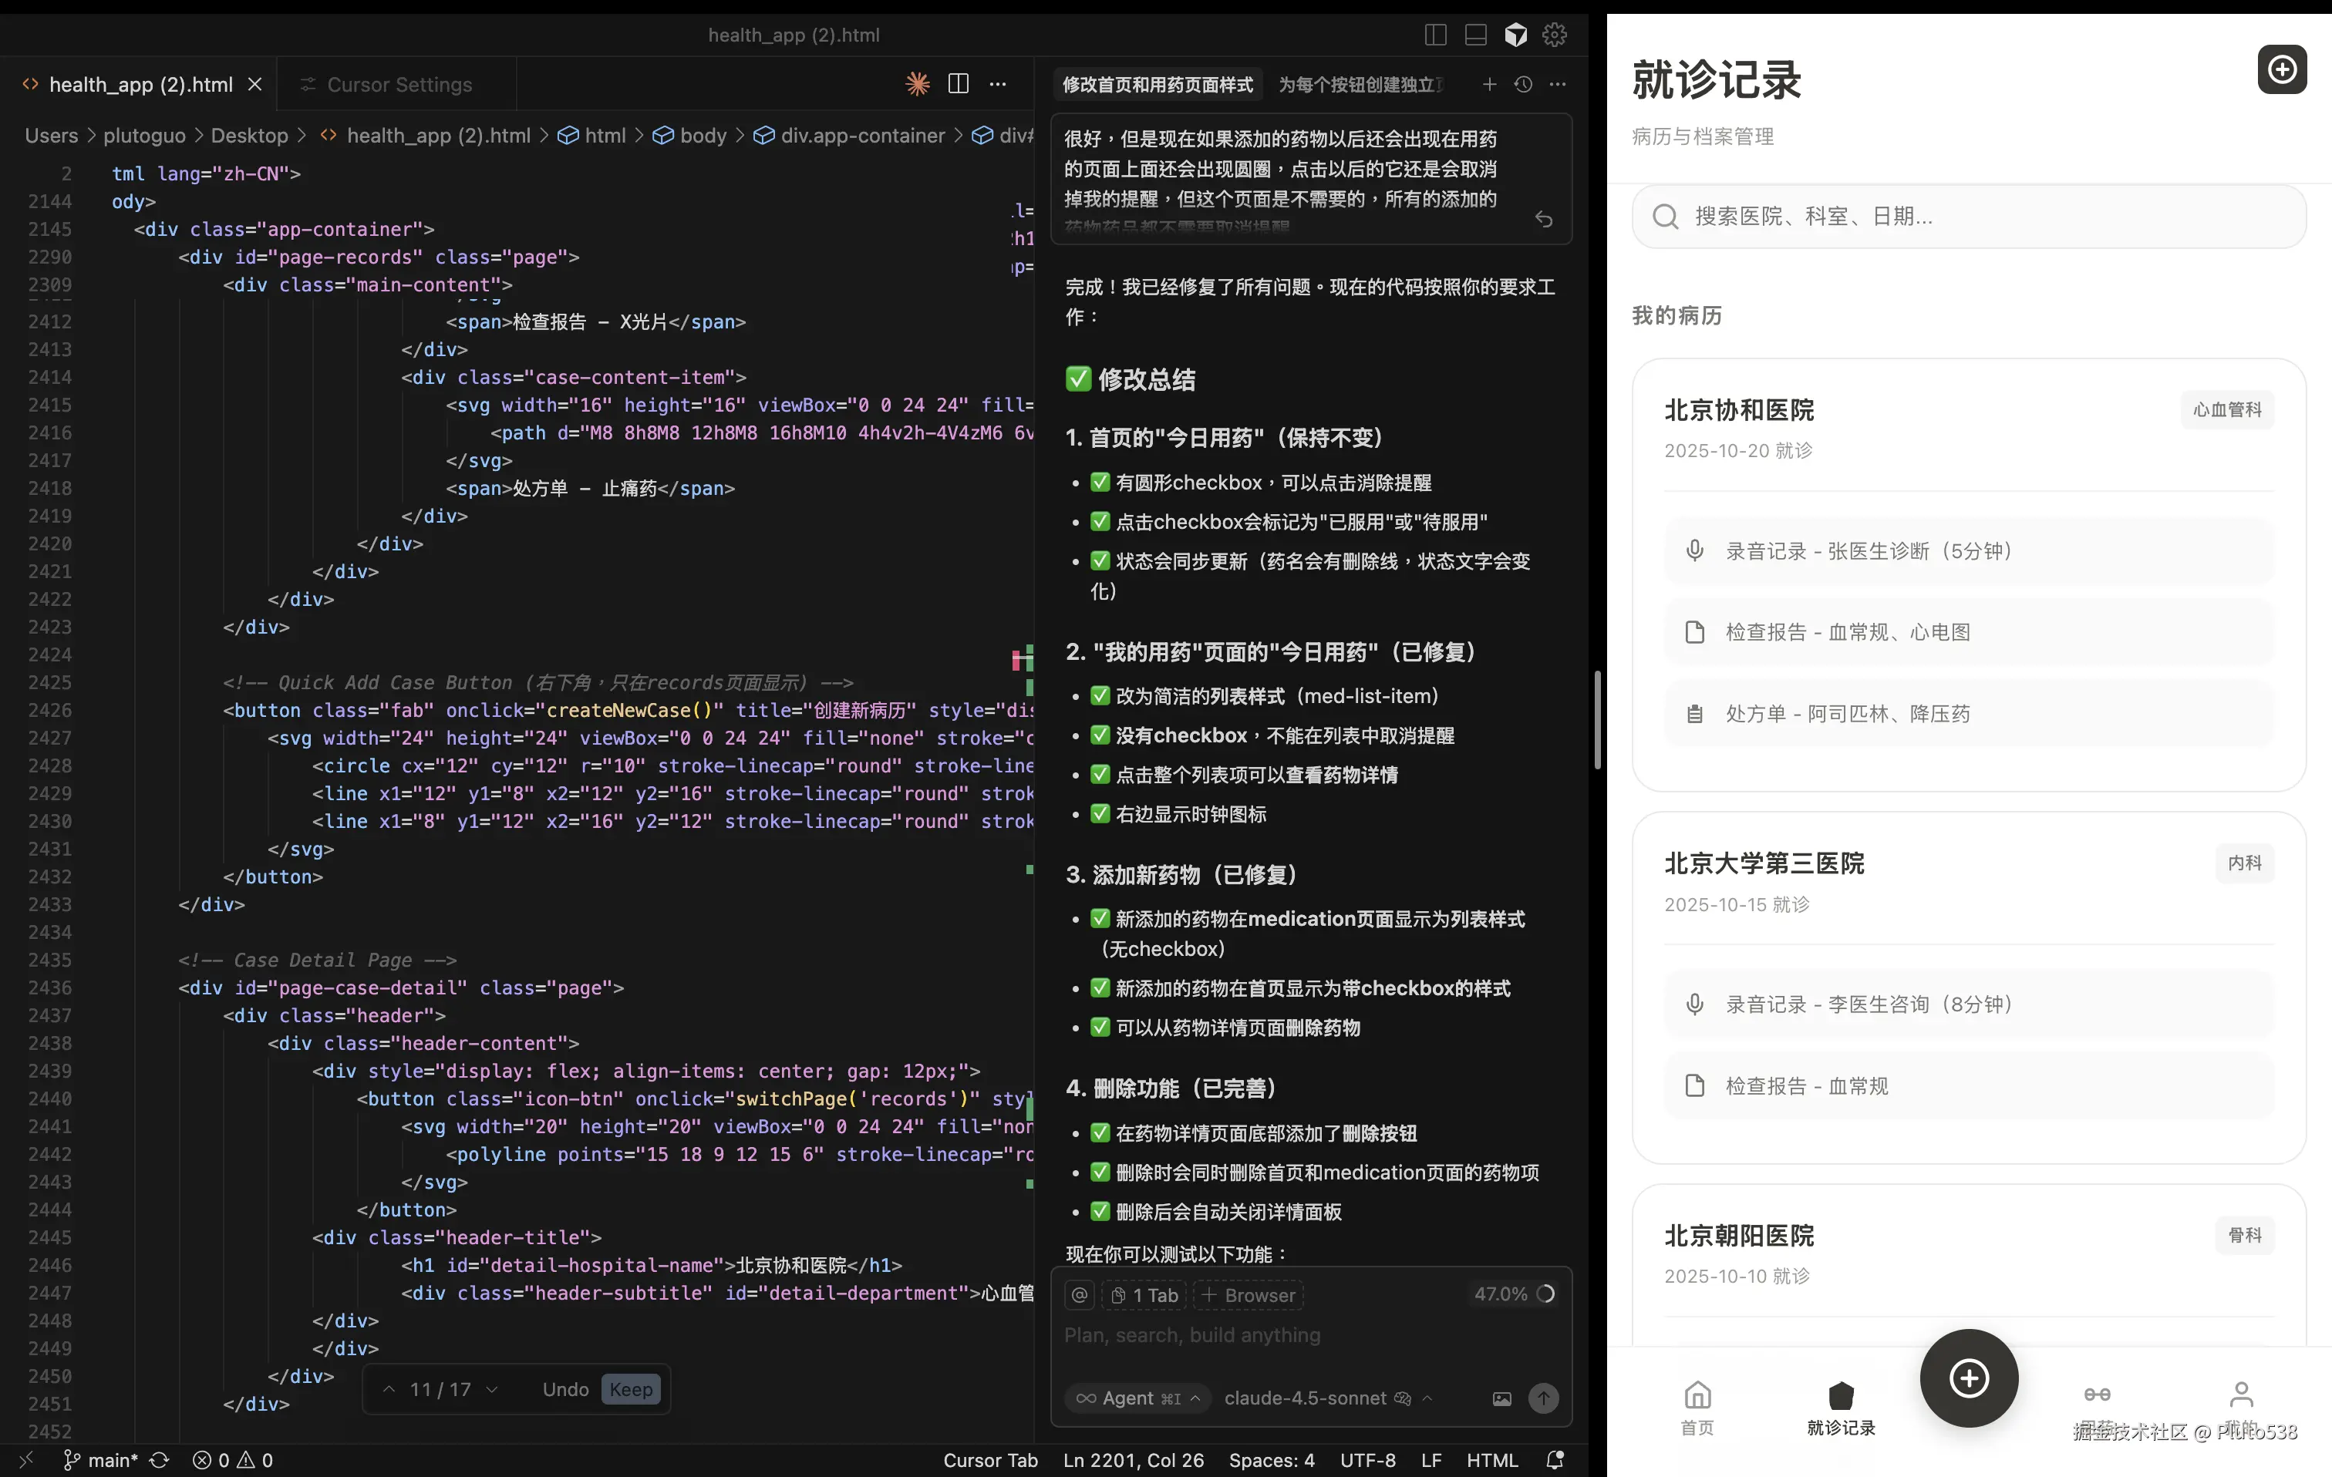The height and width of the screenshot is (1477, 2332).
Task: Click the editor vertical scrollbar thumb
Action: point(1597,718)
